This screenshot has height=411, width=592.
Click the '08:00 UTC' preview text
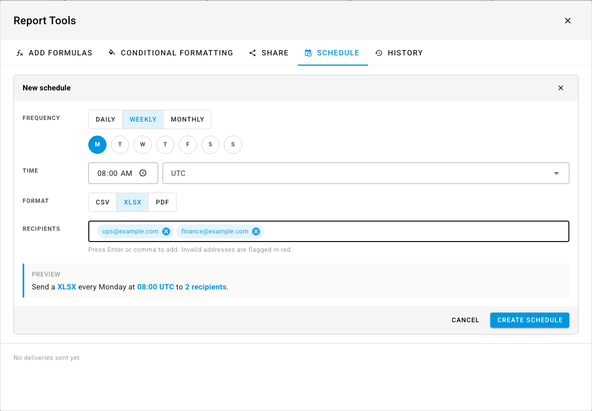coord(156,287)
